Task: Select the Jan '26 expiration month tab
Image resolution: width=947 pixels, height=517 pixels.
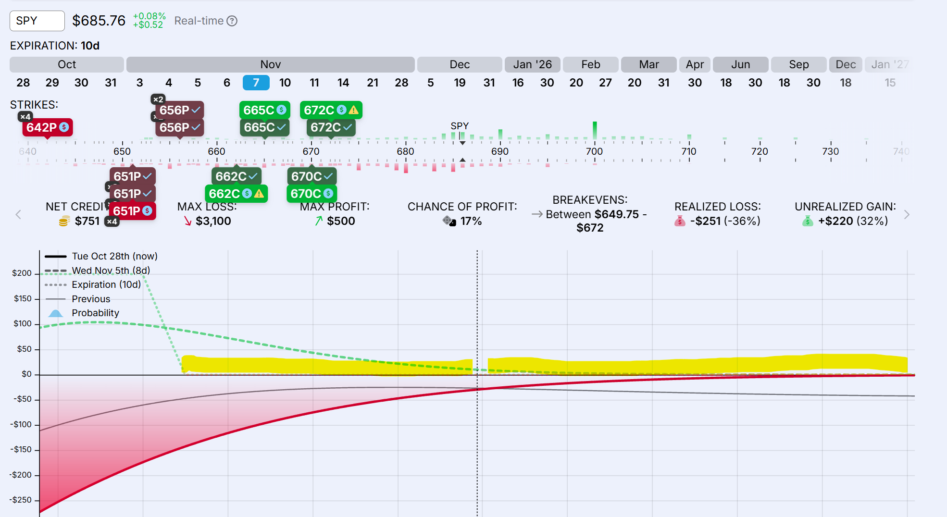Action: (x=532, y=64)
